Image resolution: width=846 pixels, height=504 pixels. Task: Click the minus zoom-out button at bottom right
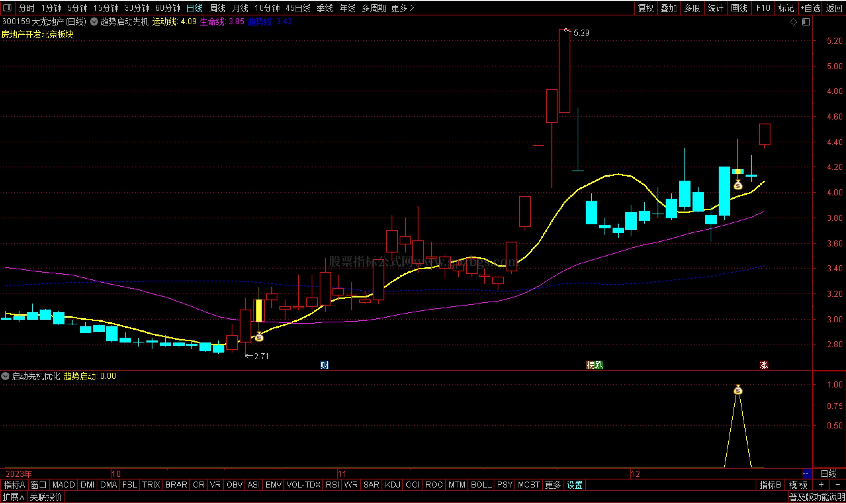point(837,485)
